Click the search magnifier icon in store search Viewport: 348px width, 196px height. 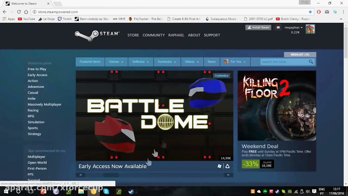click(311, 62)
